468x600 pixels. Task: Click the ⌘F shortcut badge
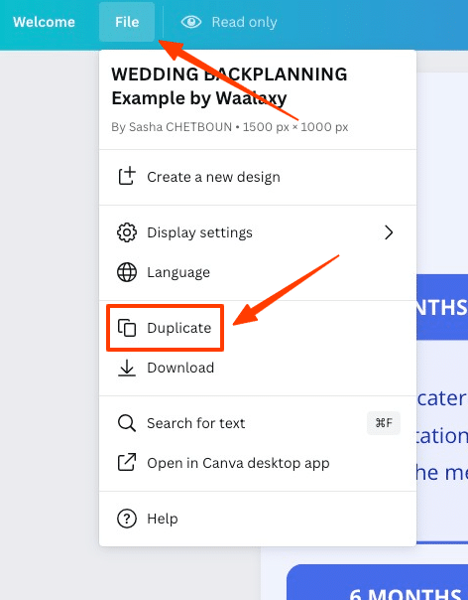point(384,423)
